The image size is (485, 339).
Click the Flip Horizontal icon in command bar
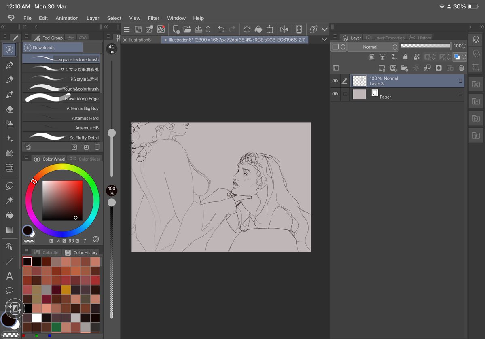284,30
